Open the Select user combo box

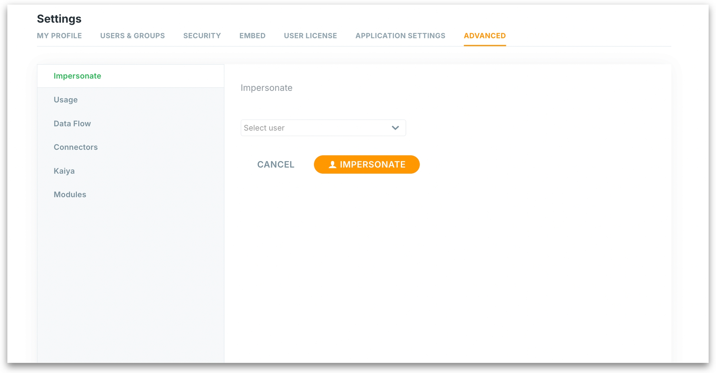(323, 128)
